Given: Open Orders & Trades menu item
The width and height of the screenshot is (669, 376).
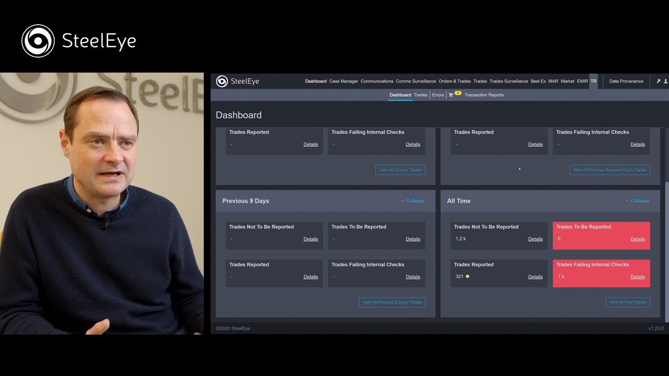Looking at the screenshot, I should pyautogui.click(x=455, y=81).
